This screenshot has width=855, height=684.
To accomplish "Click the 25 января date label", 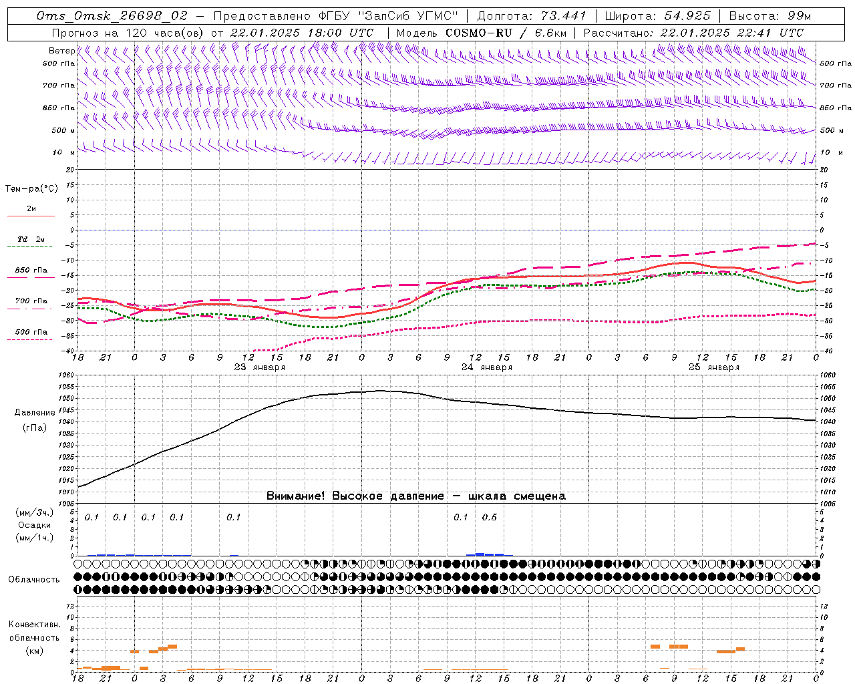I will click(714, 367).
